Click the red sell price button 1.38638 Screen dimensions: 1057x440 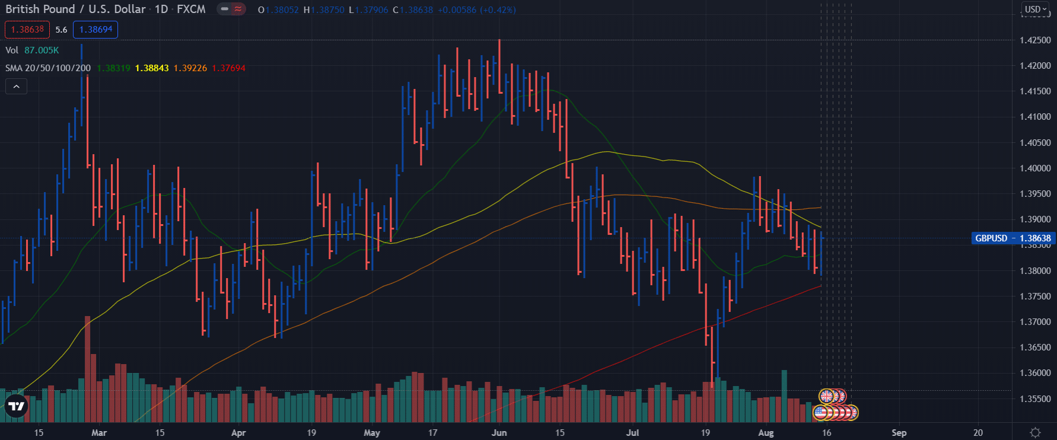[27, 30]
